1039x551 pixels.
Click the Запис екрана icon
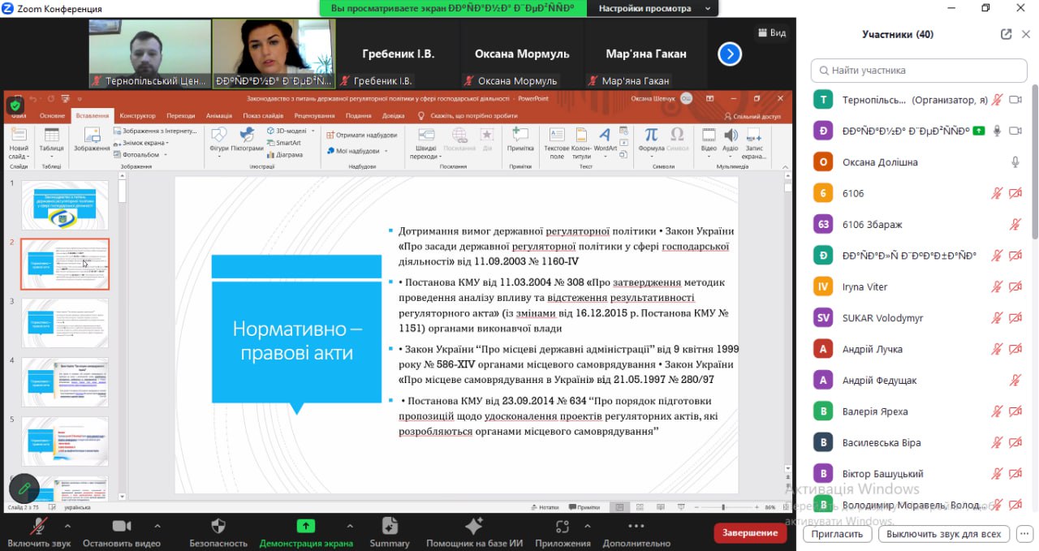click(x=754, y=136)
